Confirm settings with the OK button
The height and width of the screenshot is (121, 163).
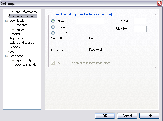[x=105, y=116]
